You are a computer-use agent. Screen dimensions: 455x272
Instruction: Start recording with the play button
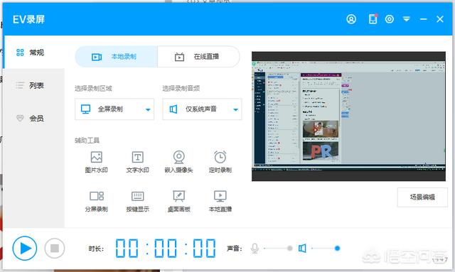(x=25, y=249)
